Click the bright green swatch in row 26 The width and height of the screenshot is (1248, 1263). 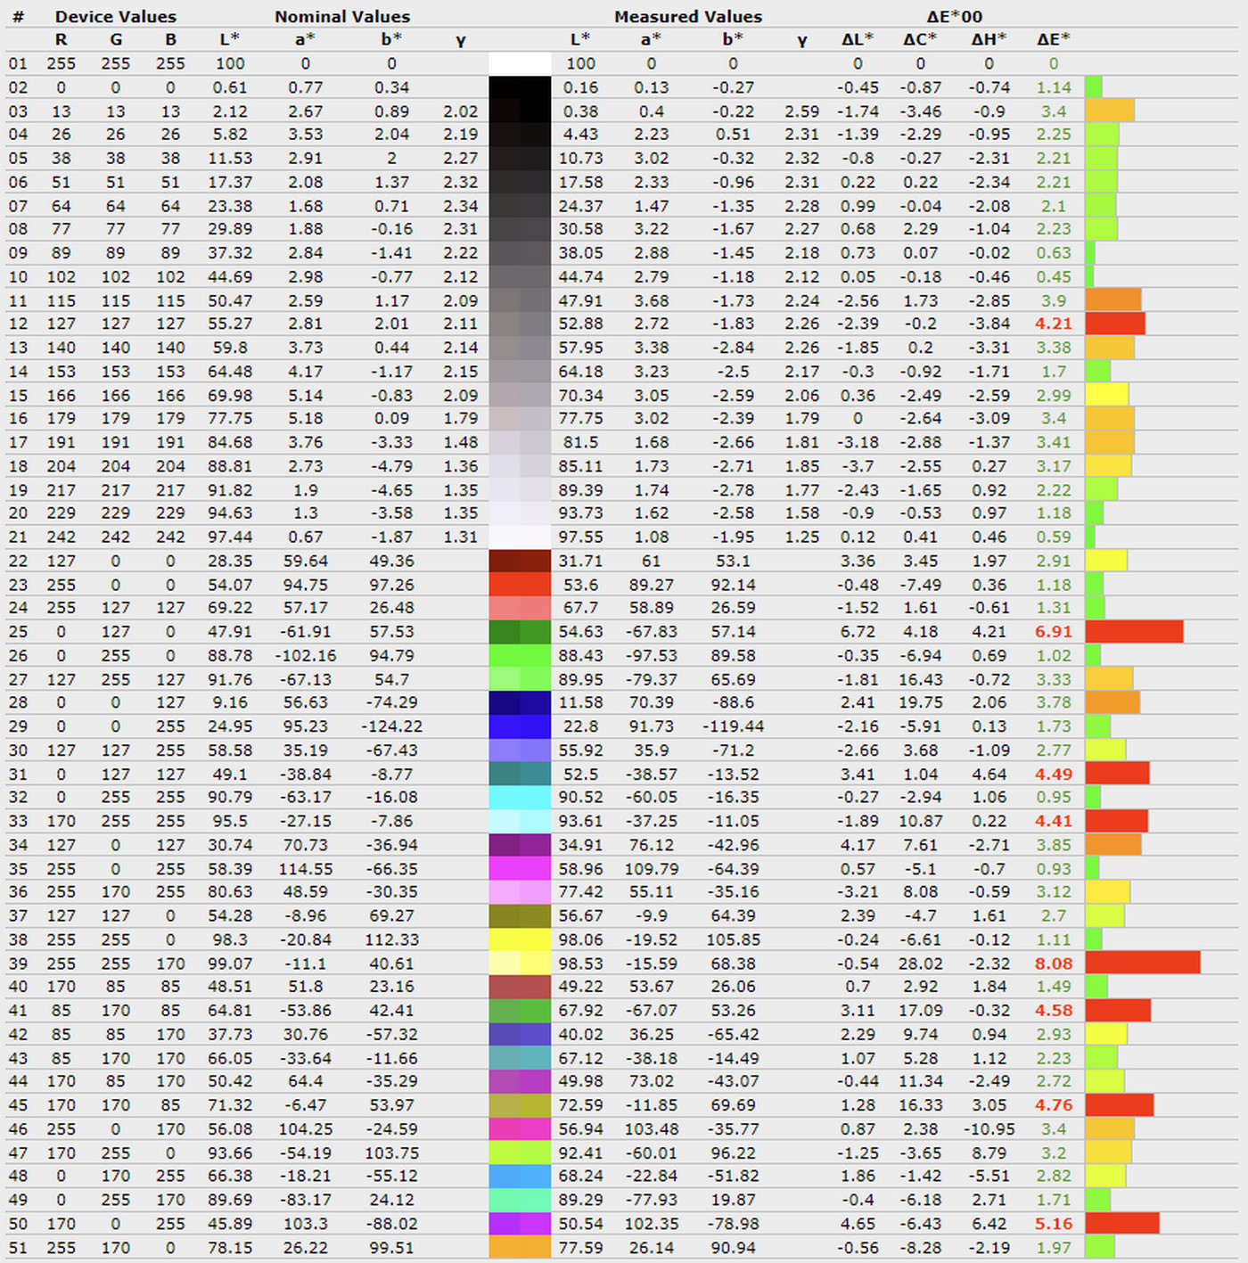[520, 655]
